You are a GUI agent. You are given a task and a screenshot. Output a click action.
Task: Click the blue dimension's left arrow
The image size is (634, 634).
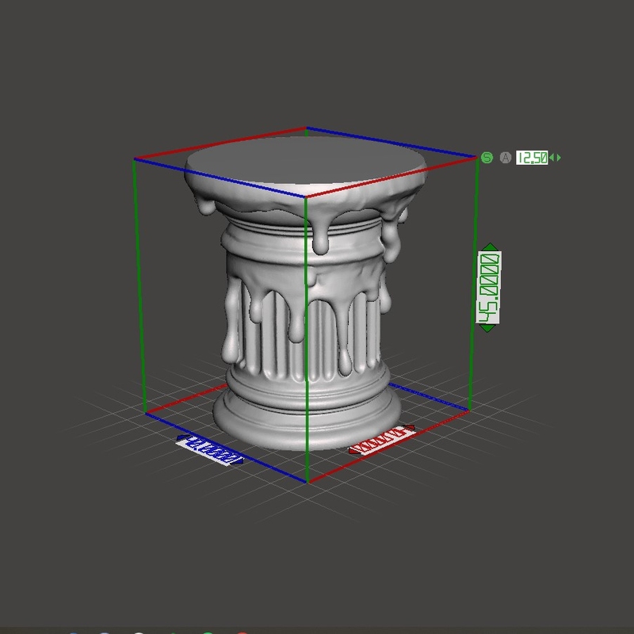point(180,438)
